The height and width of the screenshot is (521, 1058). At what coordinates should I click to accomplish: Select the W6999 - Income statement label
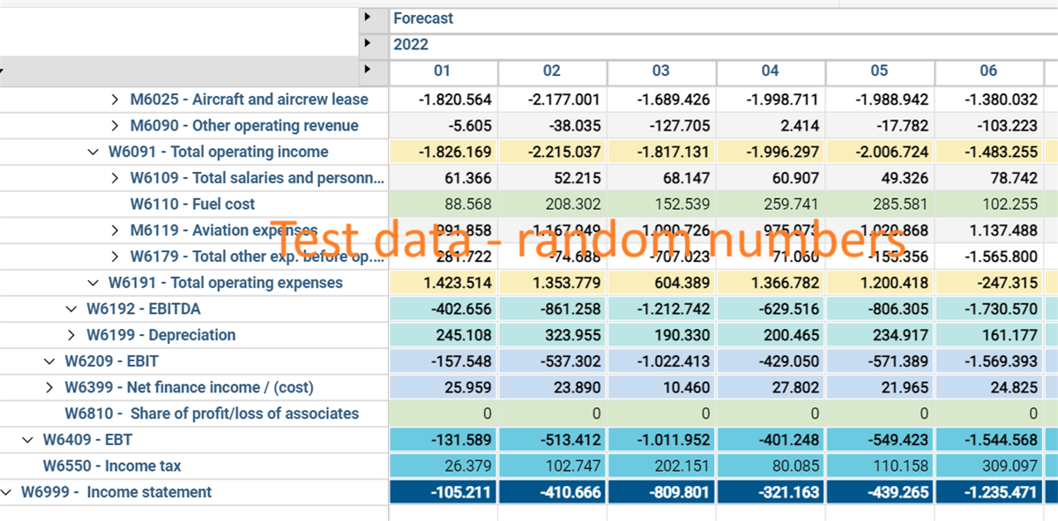(116, 492)
